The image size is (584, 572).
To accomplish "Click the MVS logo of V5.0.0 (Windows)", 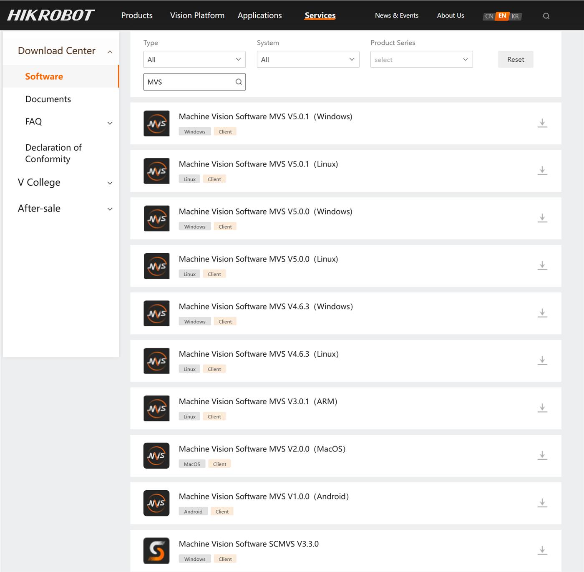I will (x=156, y=219).
